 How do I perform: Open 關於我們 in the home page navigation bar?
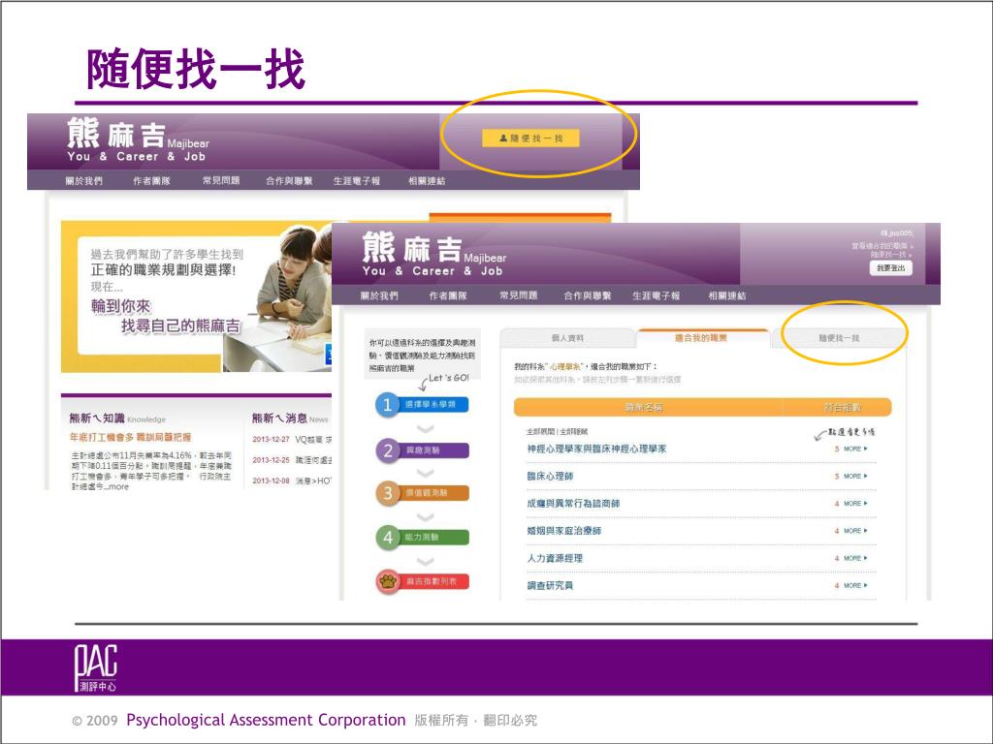click(x=84, y=181)
